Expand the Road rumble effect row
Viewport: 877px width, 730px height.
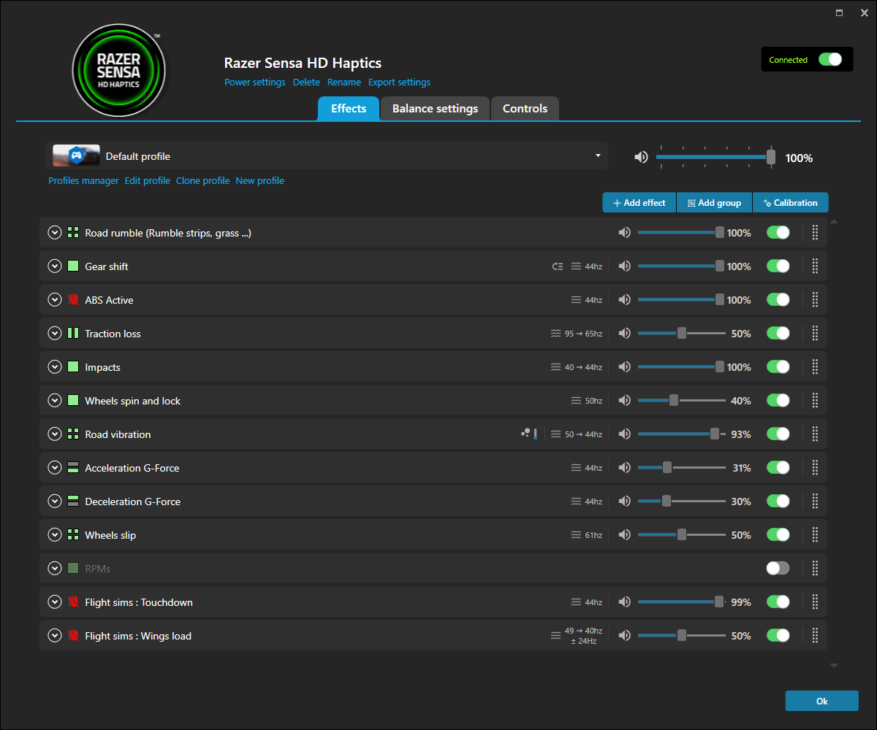[54, 233]
